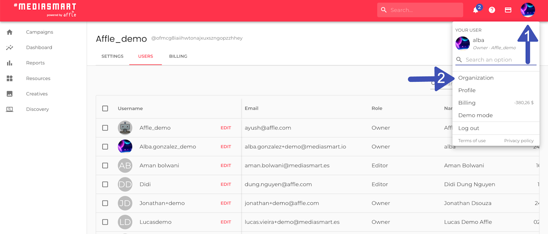Image resolution: width=548 pixels, height=234 pixels.
Task: Switch to the Users tab
Action: pos(146,56)
